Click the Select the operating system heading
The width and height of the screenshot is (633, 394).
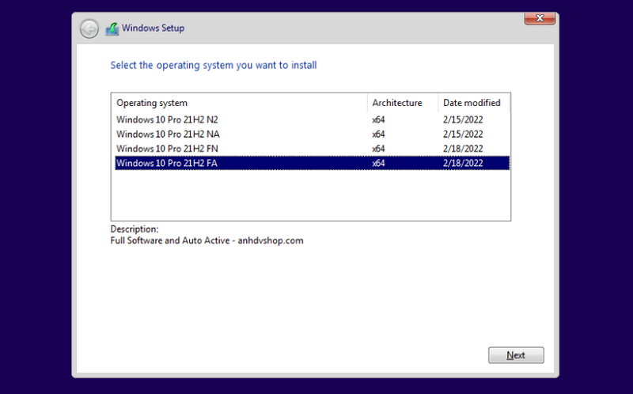(214, 66)
